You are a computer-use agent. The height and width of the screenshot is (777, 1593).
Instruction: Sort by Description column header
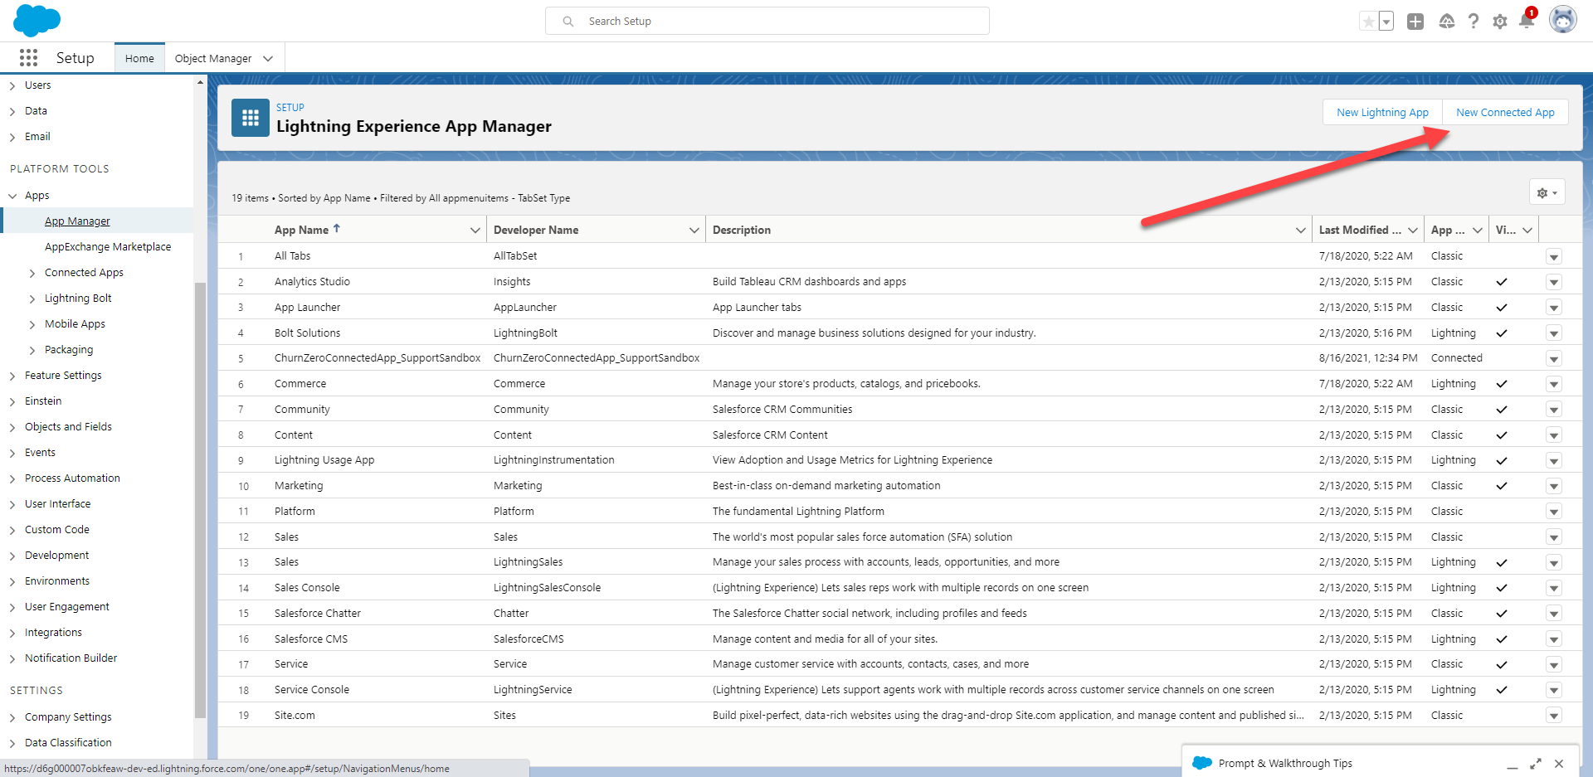(x=742, y=230)
